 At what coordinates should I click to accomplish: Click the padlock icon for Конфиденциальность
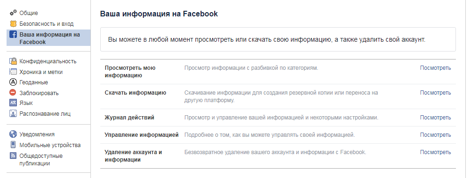pyautogui.click(x=13, y=61)
